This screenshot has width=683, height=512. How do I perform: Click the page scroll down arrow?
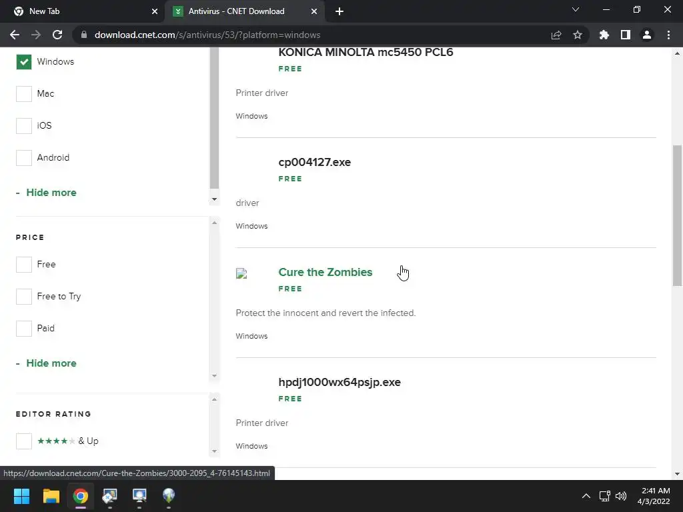tap(677, 474)
